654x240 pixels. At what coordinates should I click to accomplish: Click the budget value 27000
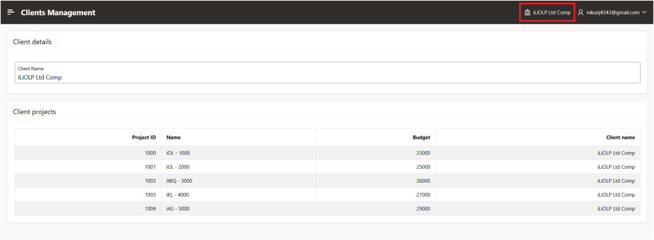[x=423, y=195]
